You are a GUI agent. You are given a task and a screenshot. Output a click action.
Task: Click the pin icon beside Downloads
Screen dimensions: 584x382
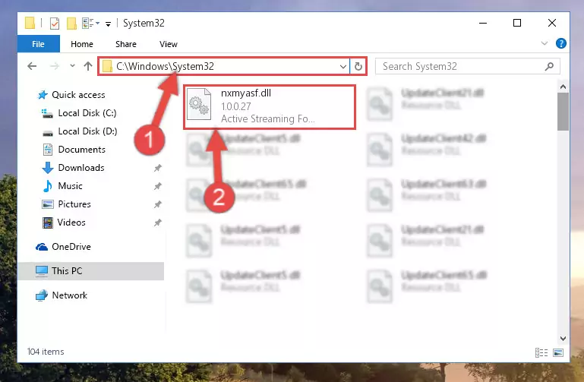(x=158, y=168)
